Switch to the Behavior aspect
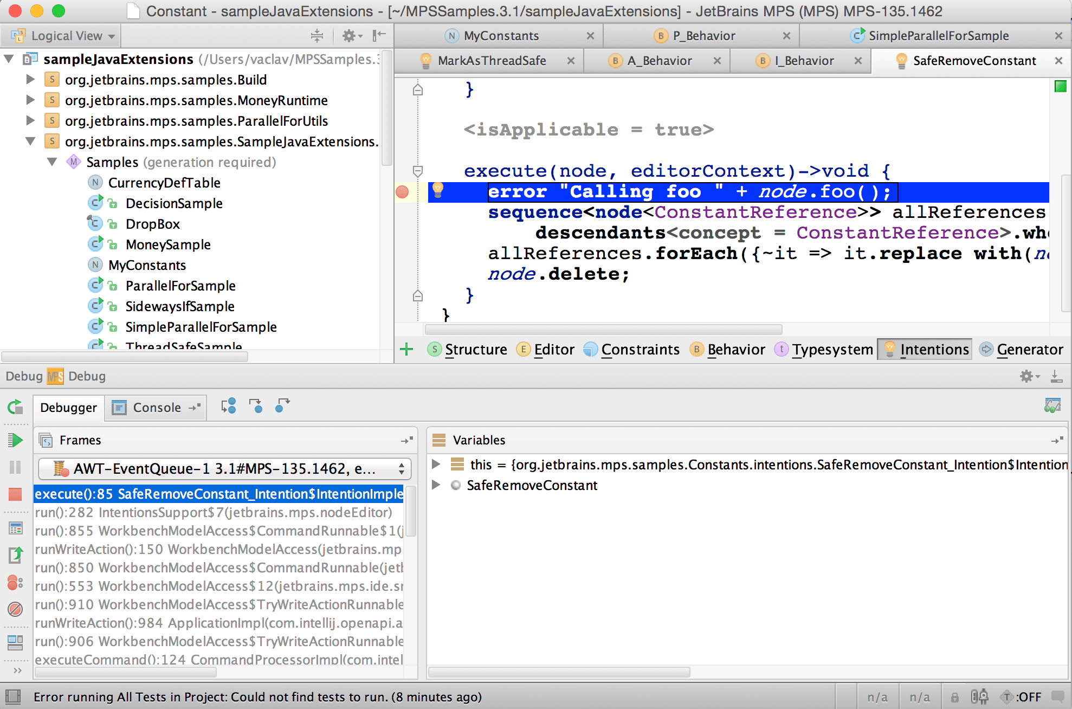 (x=734, y=349)
